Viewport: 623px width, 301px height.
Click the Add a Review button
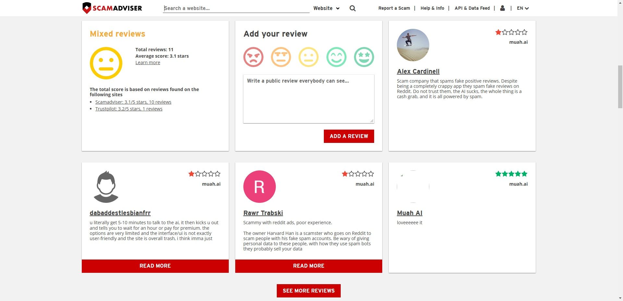pyautogui.click(x=349, y=136)
